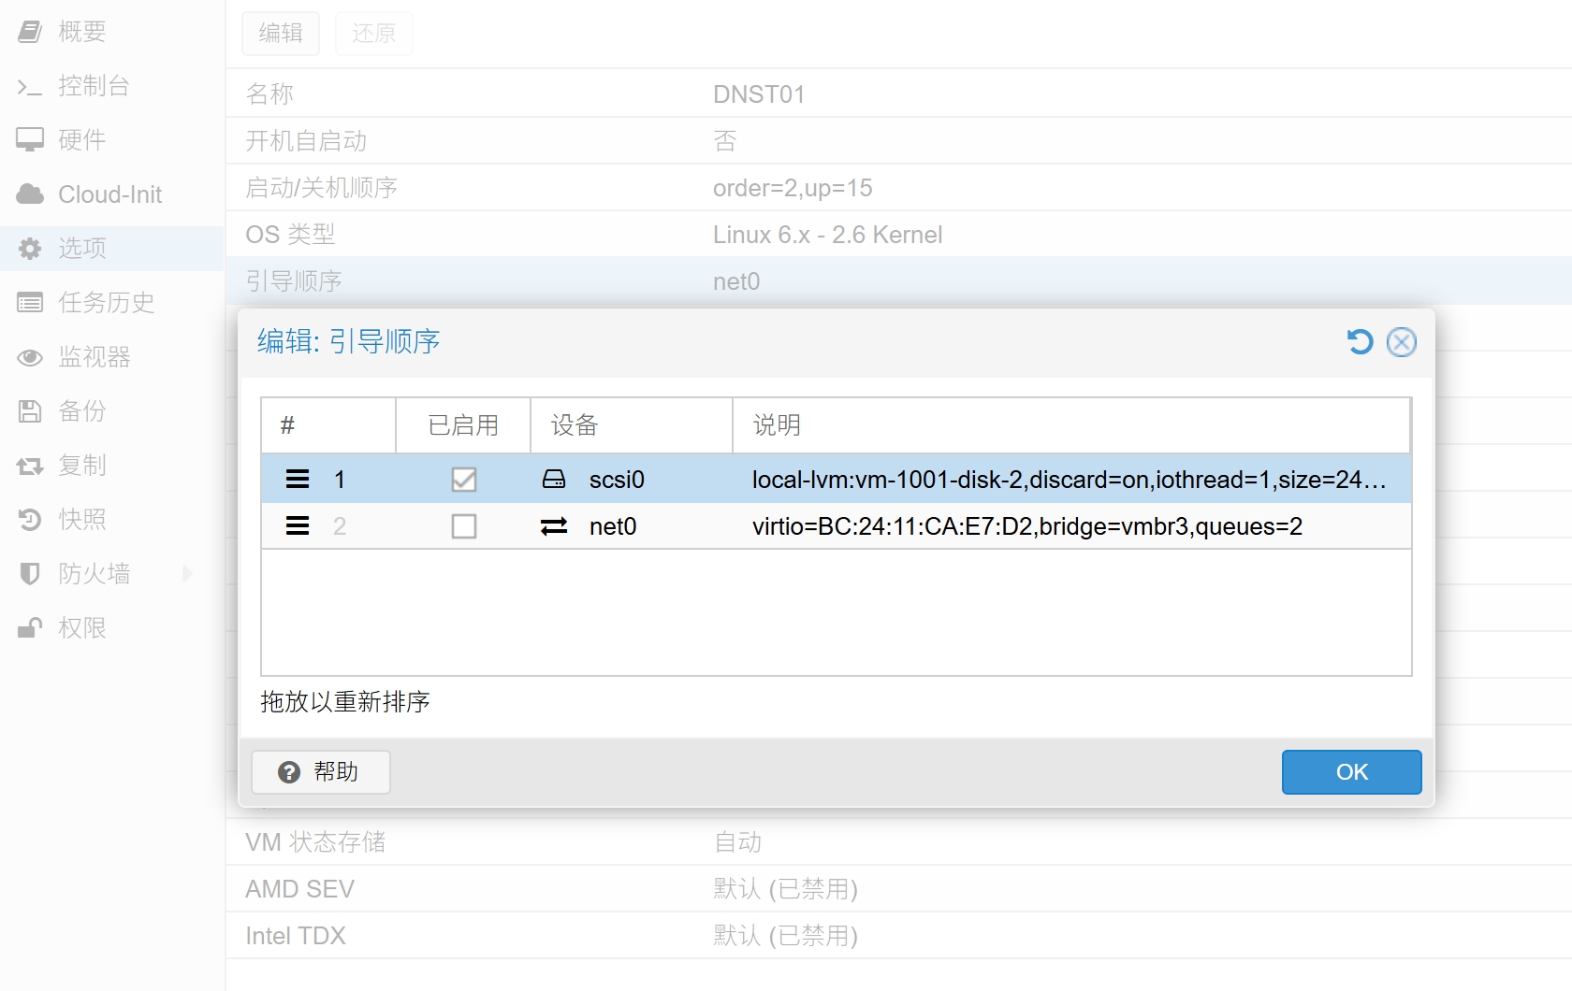Click the drag handle for net0 row

click(298, 526)
